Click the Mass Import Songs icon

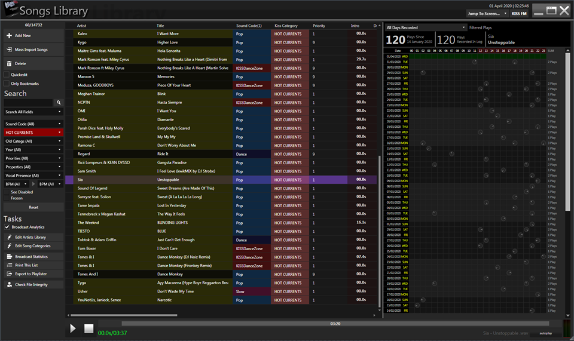click(x=9, y=50)
